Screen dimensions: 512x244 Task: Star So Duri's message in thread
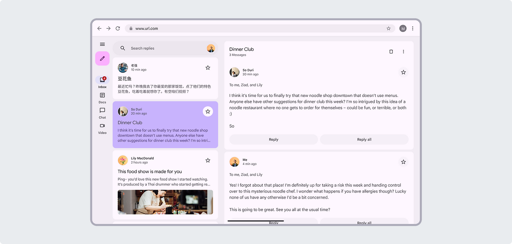pyautogui.click(x=403, y=72)
